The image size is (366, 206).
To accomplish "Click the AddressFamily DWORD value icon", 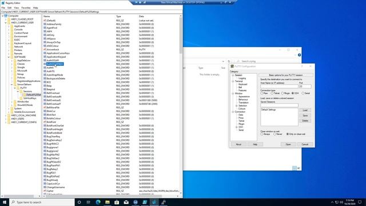I will [45, 24].
